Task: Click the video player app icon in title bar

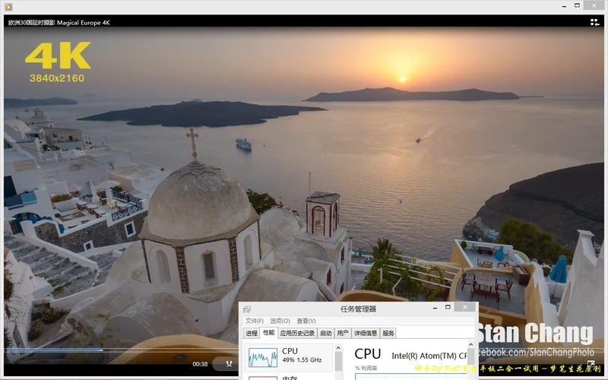Action: point(8,7)
